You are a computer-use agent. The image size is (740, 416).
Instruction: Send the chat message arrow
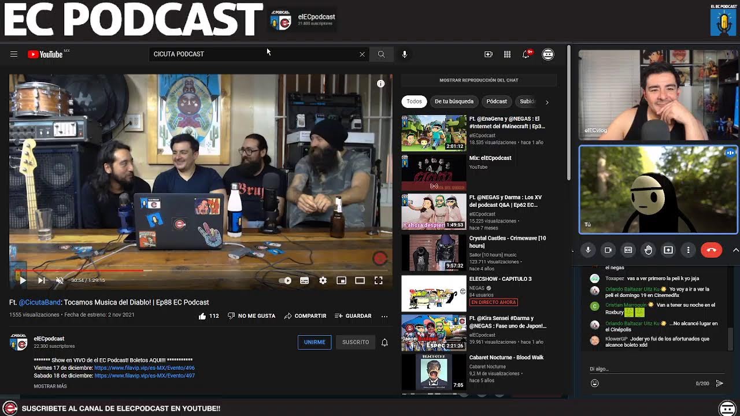pyautogui.click(x=720, y=383)
